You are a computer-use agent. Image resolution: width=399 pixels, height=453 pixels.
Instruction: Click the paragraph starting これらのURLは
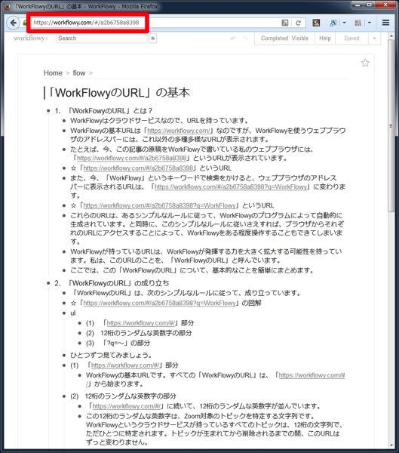tap(207, 228)
